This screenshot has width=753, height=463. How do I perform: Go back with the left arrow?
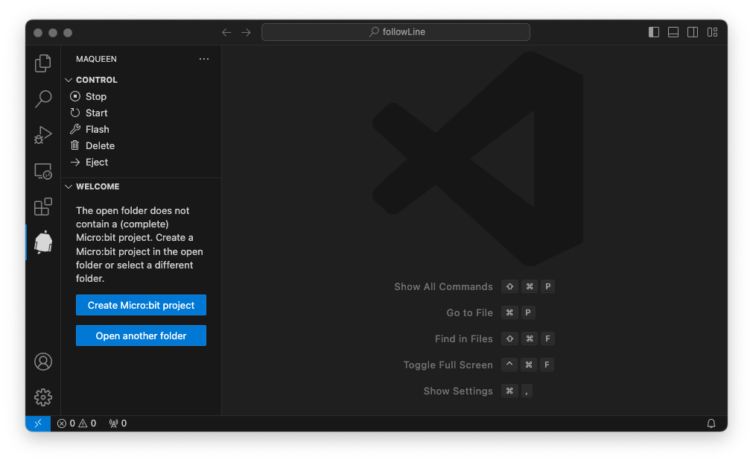226,32
